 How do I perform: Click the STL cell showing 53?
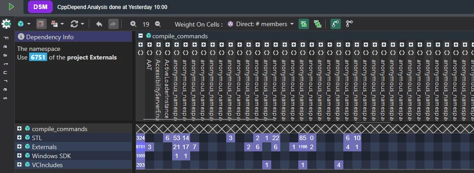click(177, 138)
